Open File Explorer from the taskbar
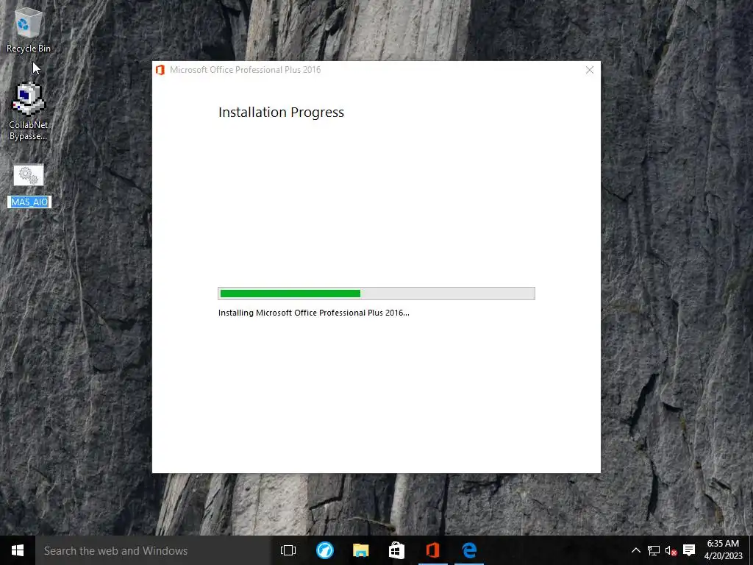 click(360, 550)
